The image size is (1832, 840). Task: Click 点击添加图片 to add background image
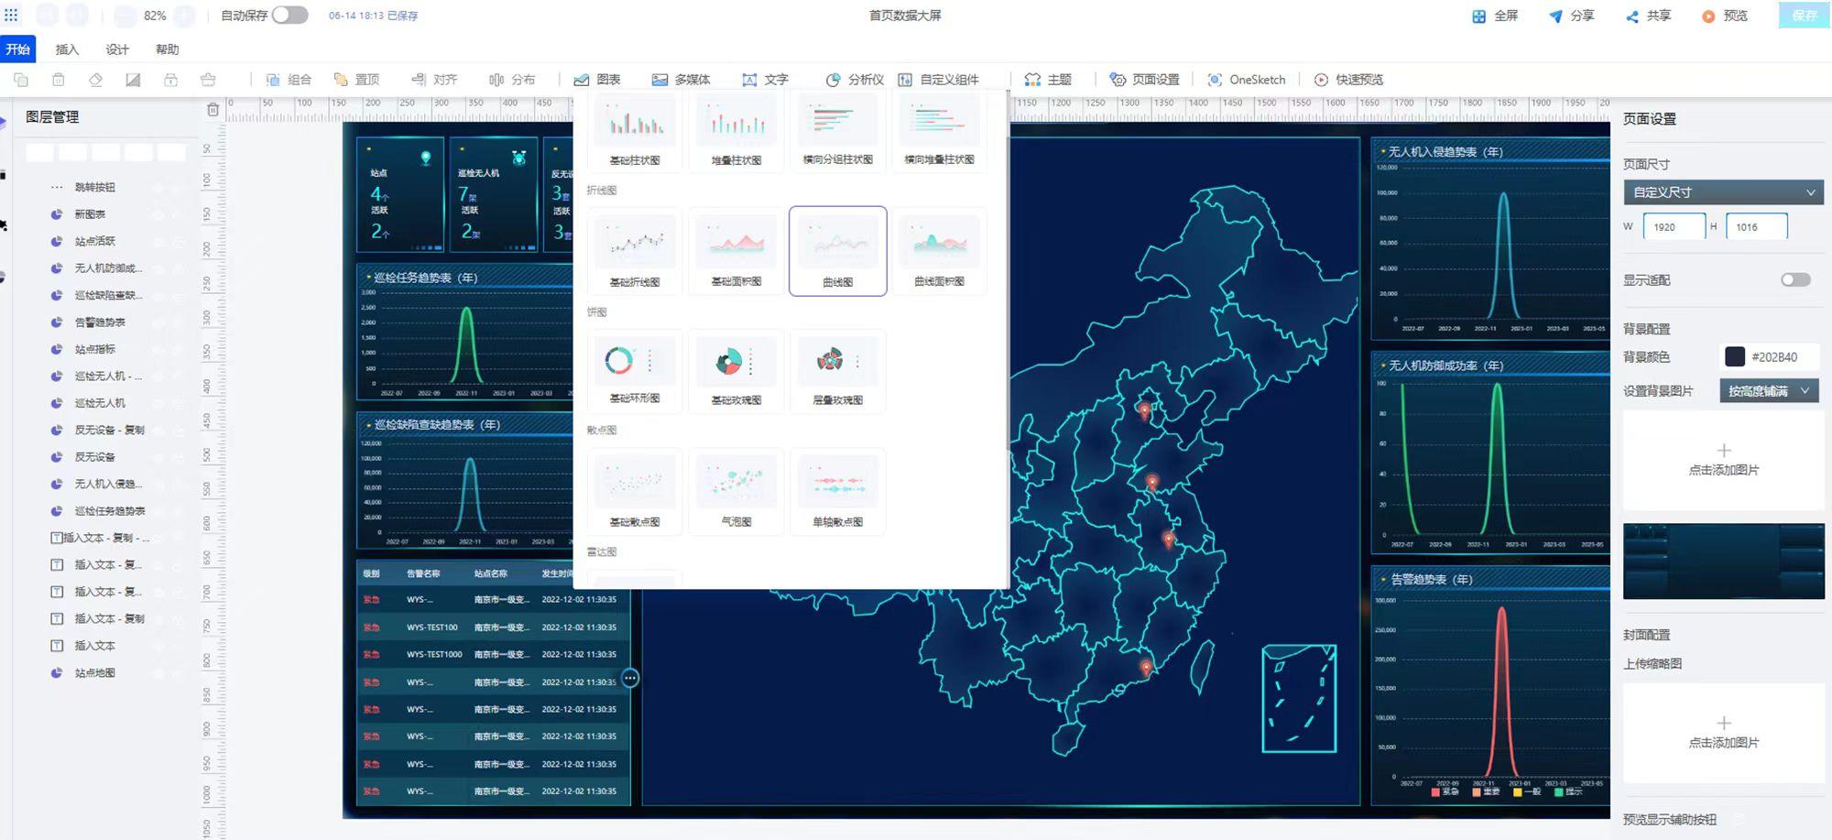[1723, 460]
